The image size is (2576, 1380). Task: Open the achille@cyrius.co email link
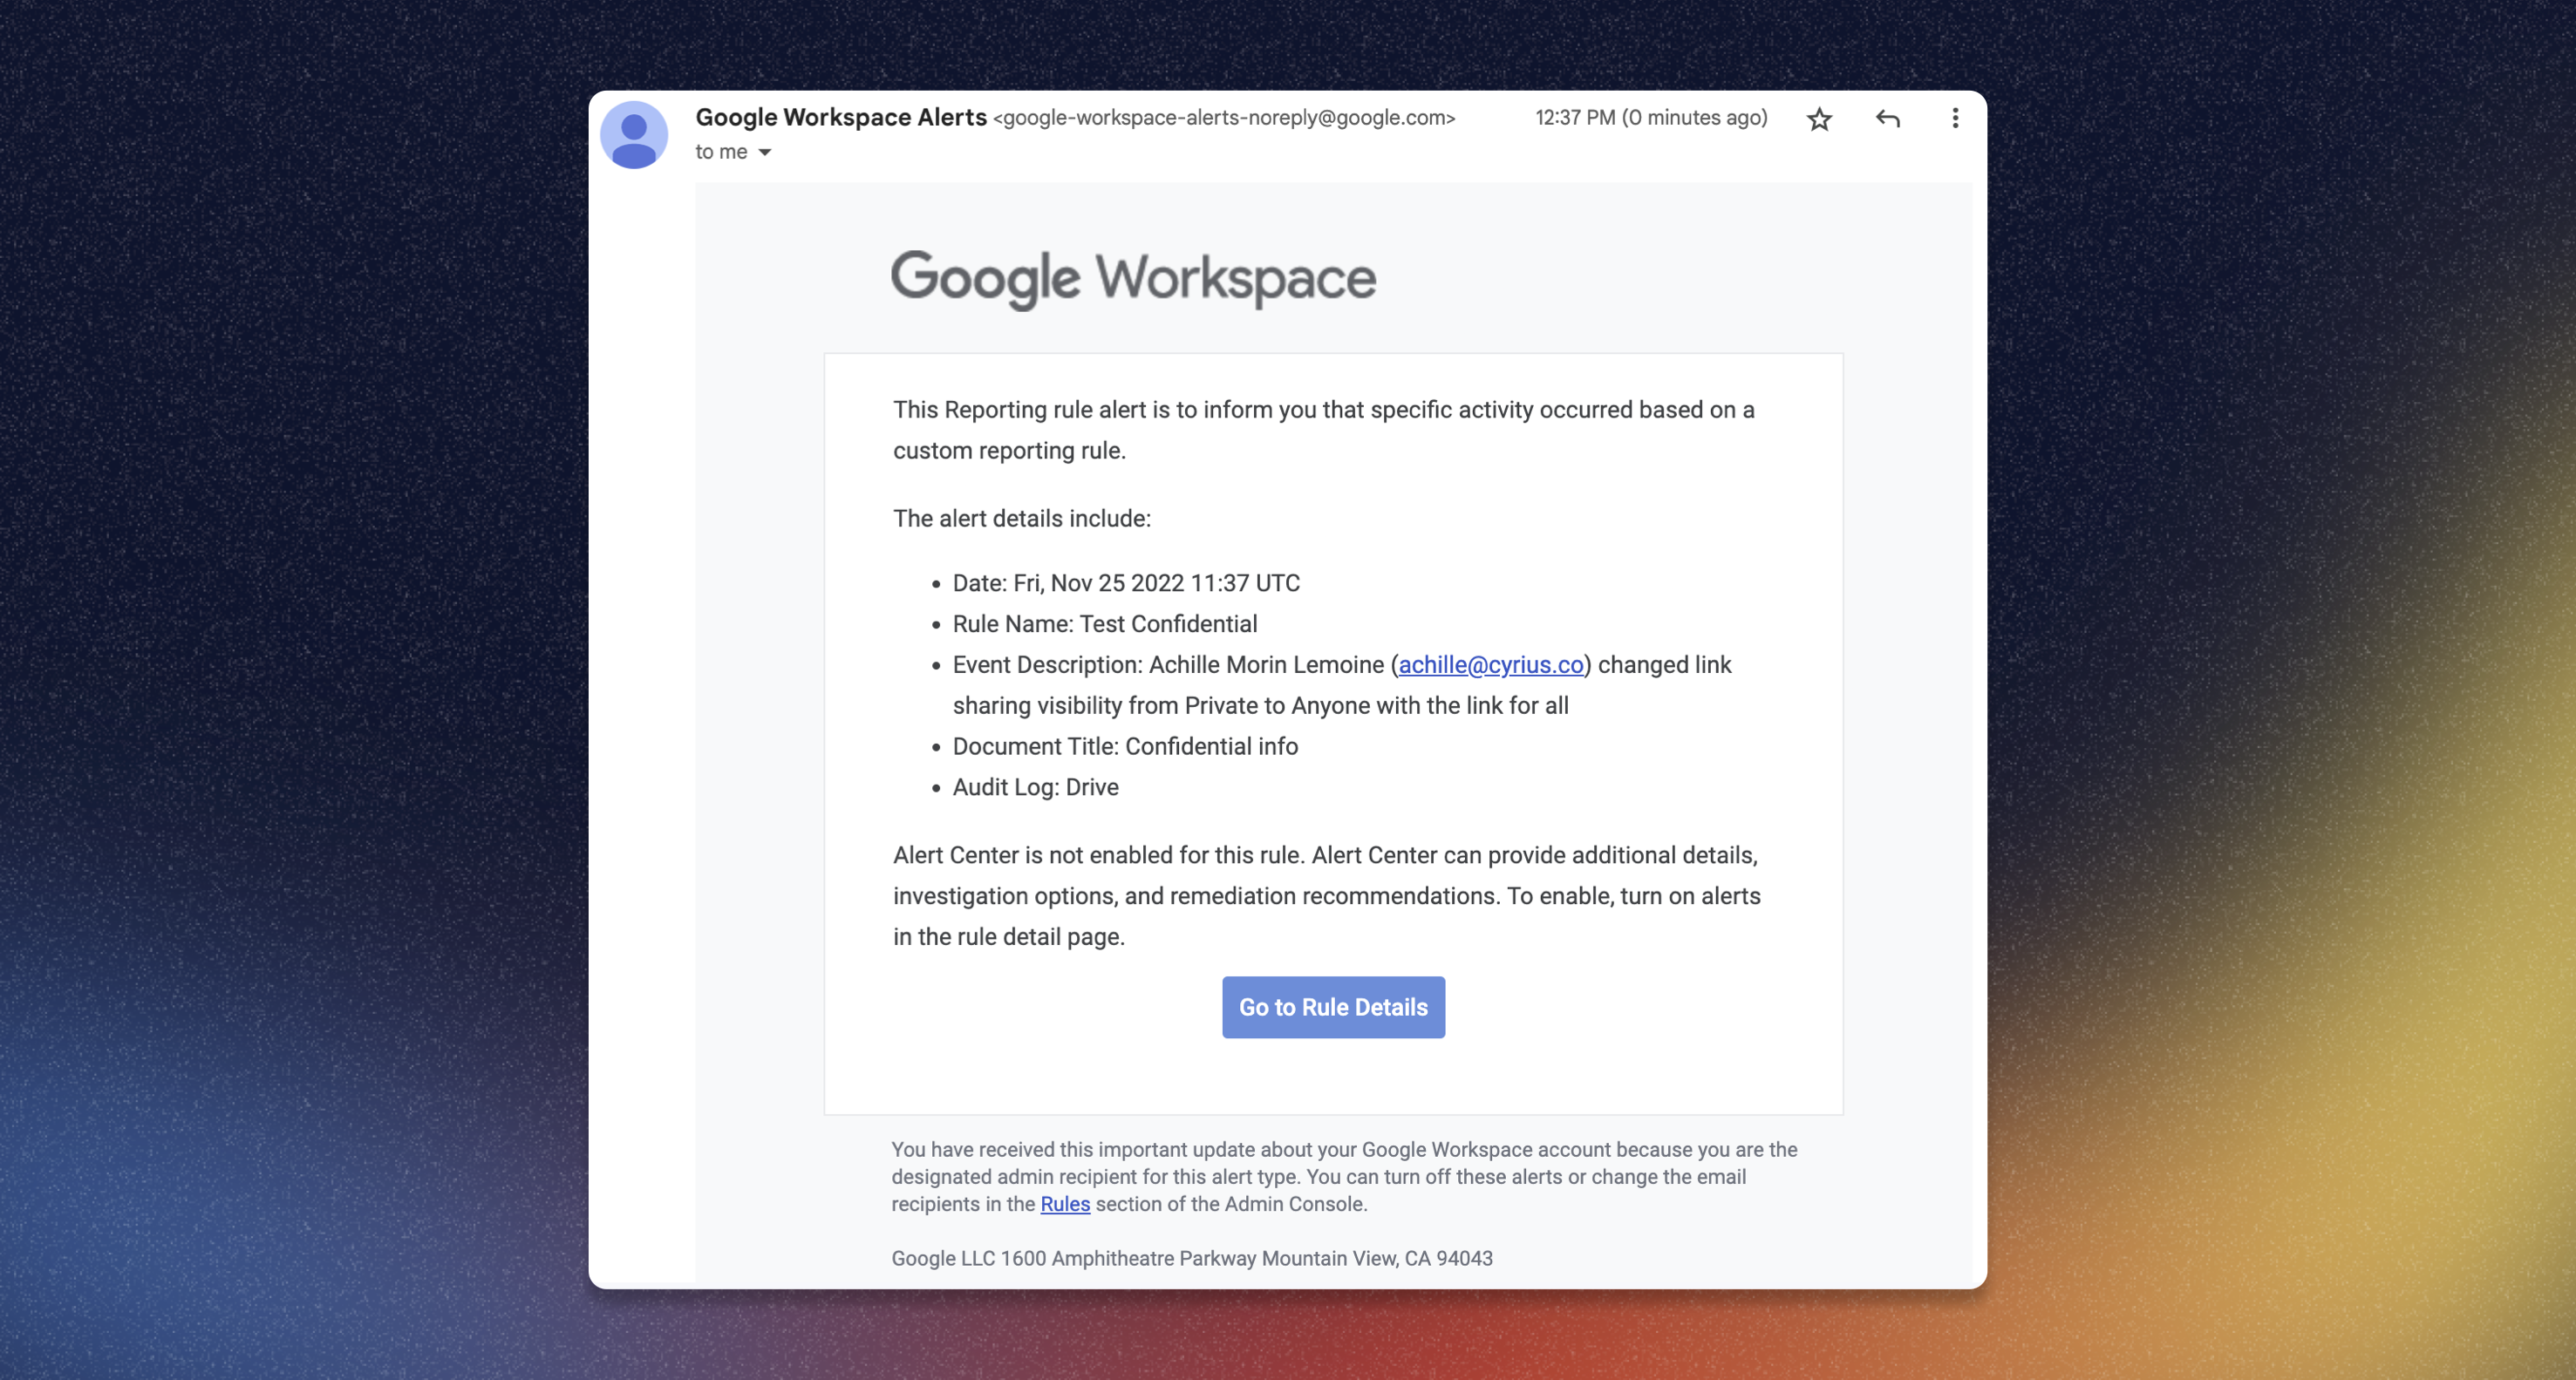coord(1490,665)
